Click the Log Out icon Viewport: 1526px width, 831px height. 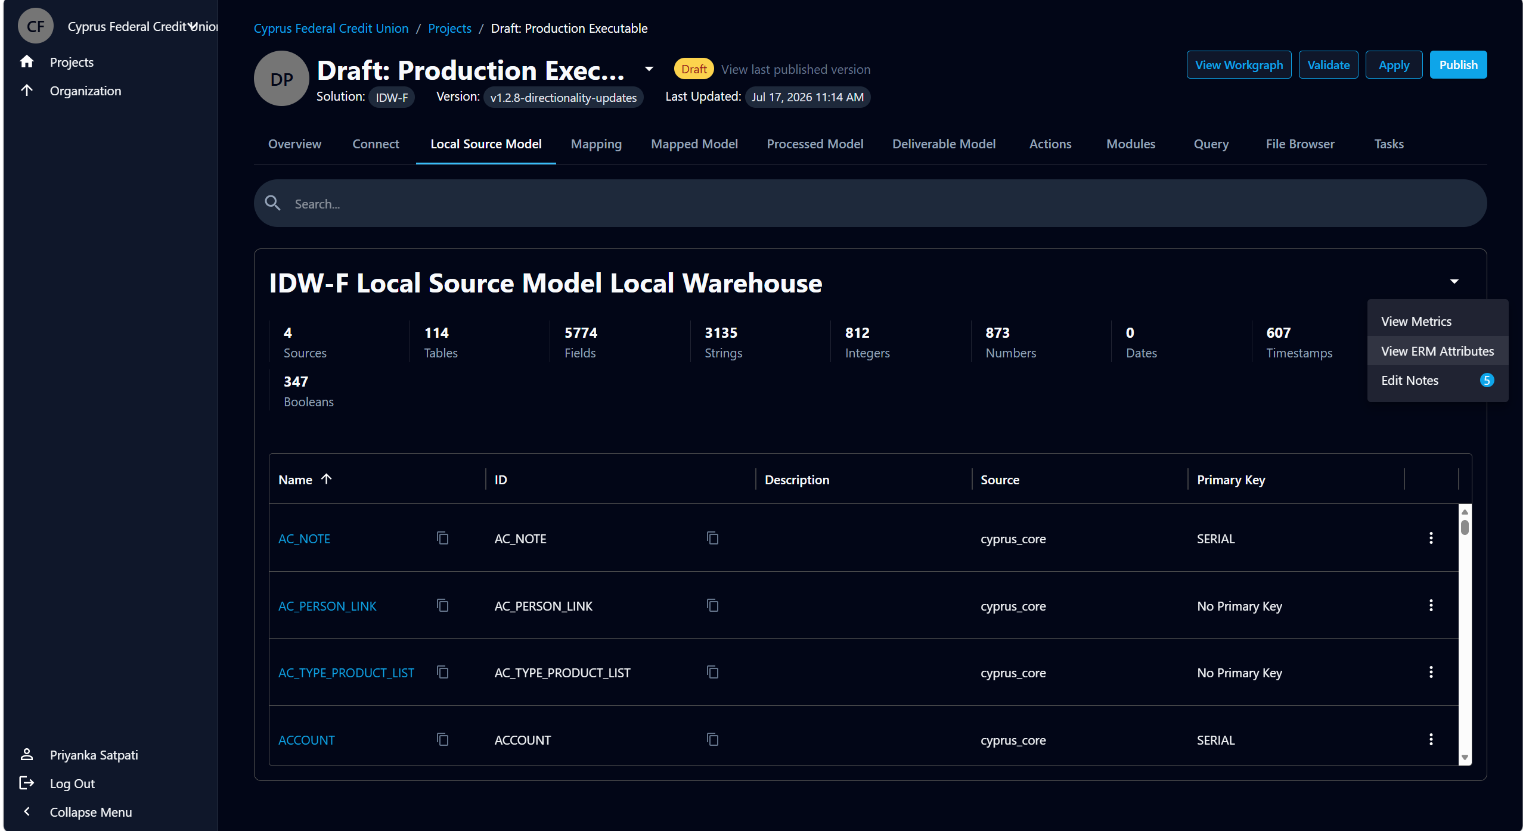27,783
